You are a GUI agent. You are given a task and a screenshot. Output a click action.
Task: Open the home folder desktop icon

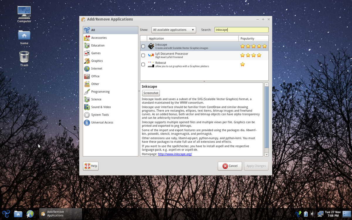pos(24,37)
